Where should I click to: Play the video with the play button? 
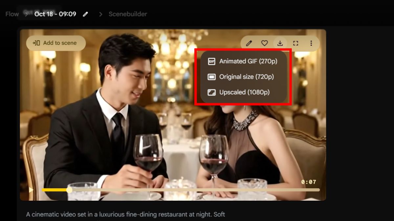coord(31,190)
